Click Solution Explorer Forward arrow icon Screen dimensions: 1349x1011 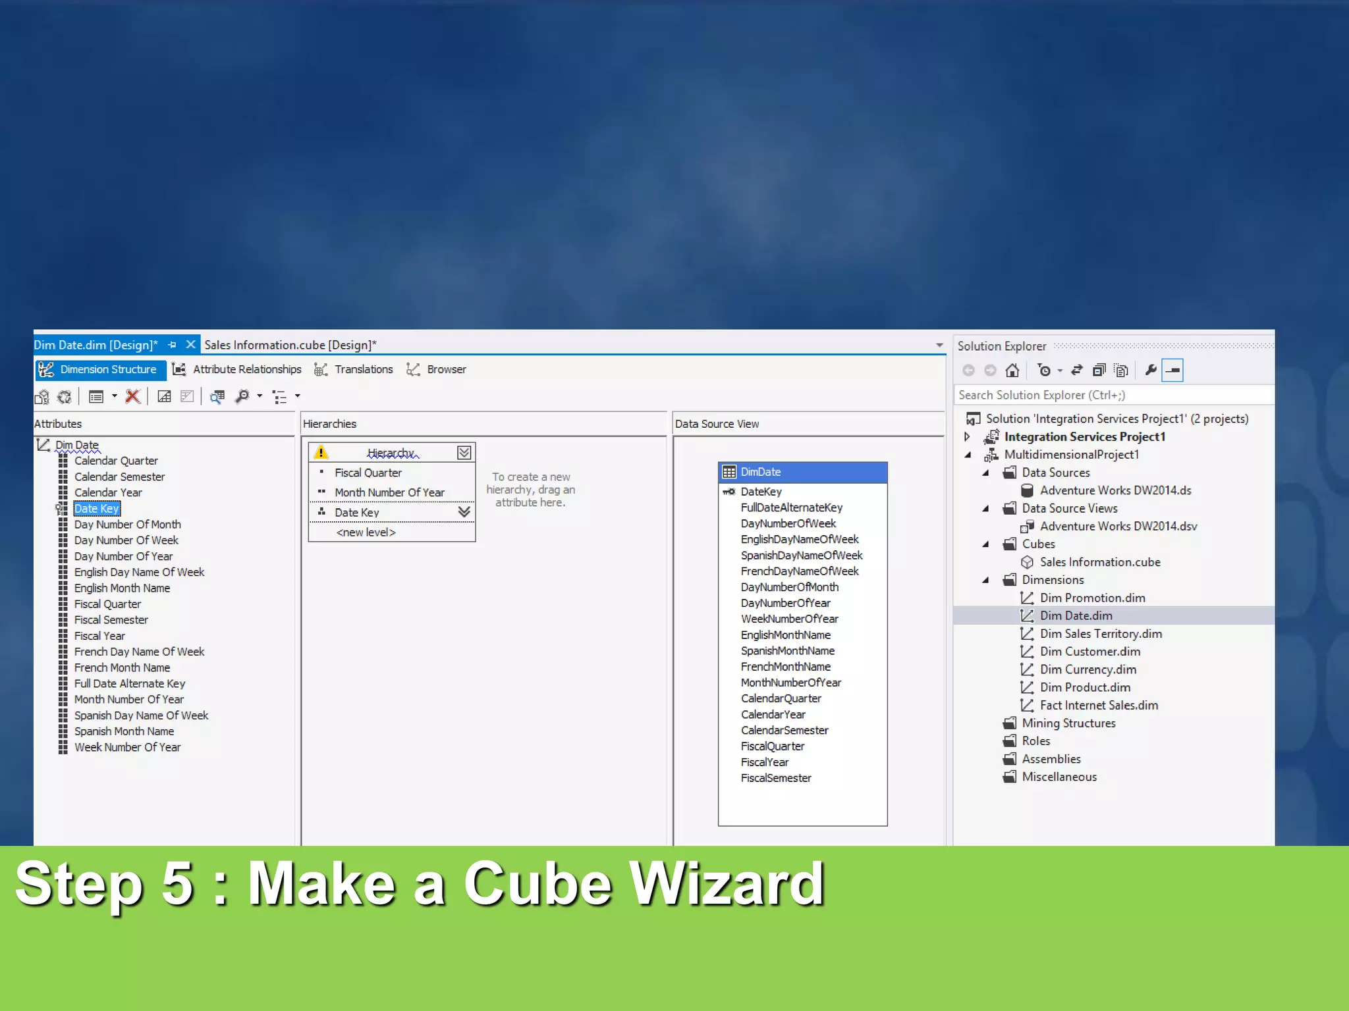tap(990, 371)
